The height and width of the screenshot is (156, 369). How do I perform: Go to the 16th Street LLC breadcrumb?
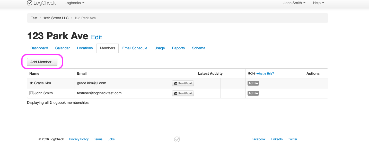coord(56,18)
